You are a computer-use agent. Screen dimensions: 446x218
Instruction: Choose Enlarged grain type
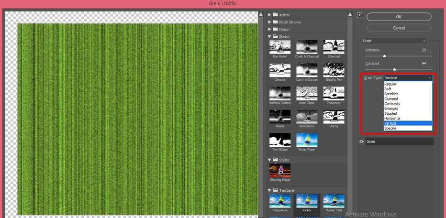point(408,109)
